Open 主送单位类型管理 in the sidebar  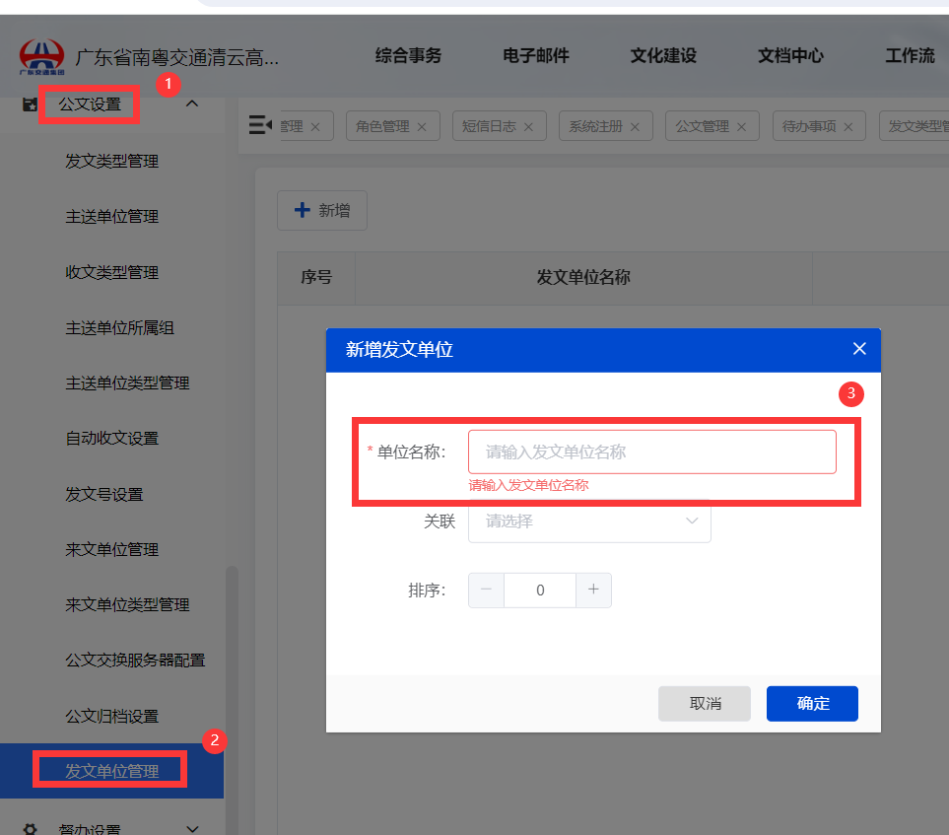[x=128, y=383]
